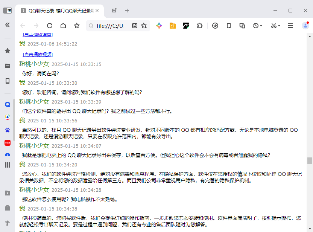Click the user account avatar
This screenshot has width=313, height=232.
(x=305, y=26)
